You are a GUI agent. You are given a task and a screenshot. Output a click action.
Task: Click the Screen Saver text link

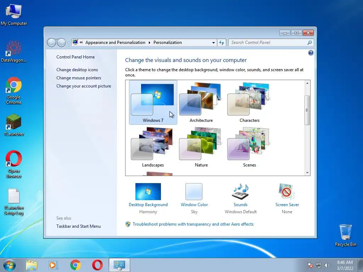287,205
